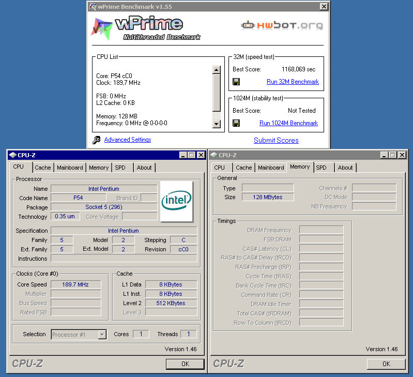Minimize the left CPU-Z window

pyautogui.click(x=183, y=155)
